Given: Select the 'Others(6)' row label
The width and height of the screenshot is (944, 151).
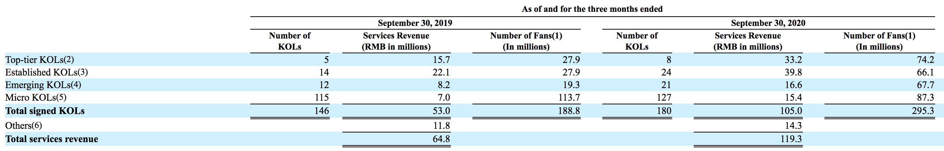Looking at the screenshot, I should point(23,125).
